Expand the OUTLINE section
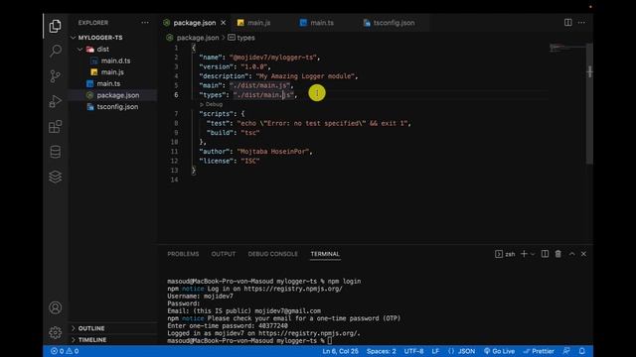This screenshot has height=357, width=636. [x=91, y=328]
